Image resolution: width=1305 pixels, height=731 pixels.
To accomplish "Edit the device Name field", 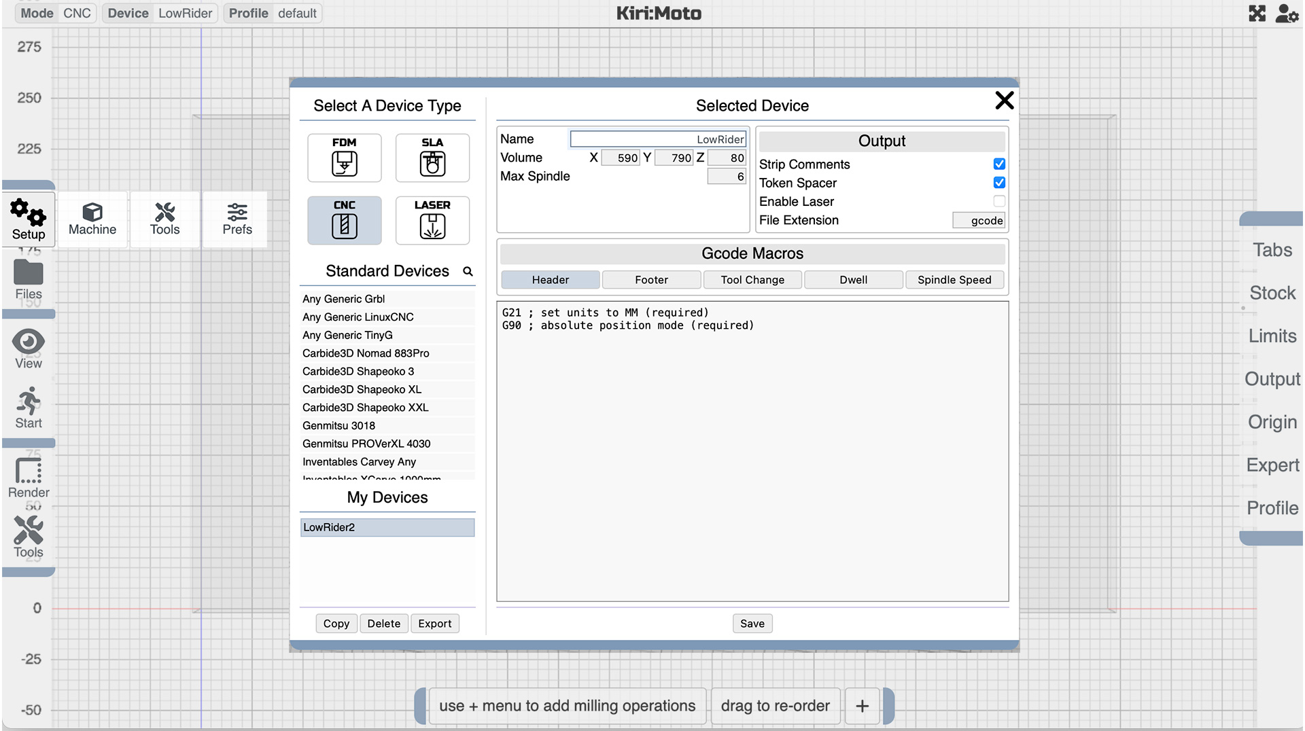I will pos(658,139).
